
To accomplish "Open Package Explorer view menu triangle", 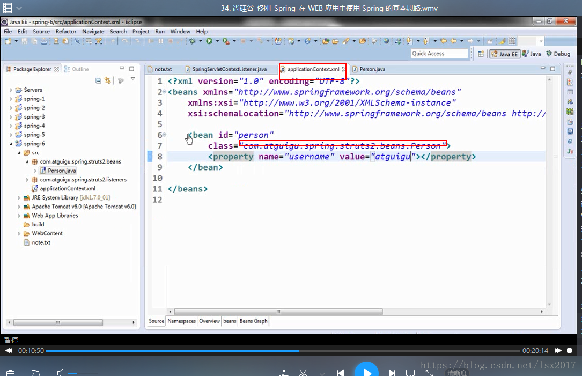I will (133, 79).
